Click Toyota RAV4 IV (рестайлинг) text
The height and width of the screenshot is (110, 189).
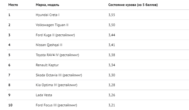[x=57, y=55]
